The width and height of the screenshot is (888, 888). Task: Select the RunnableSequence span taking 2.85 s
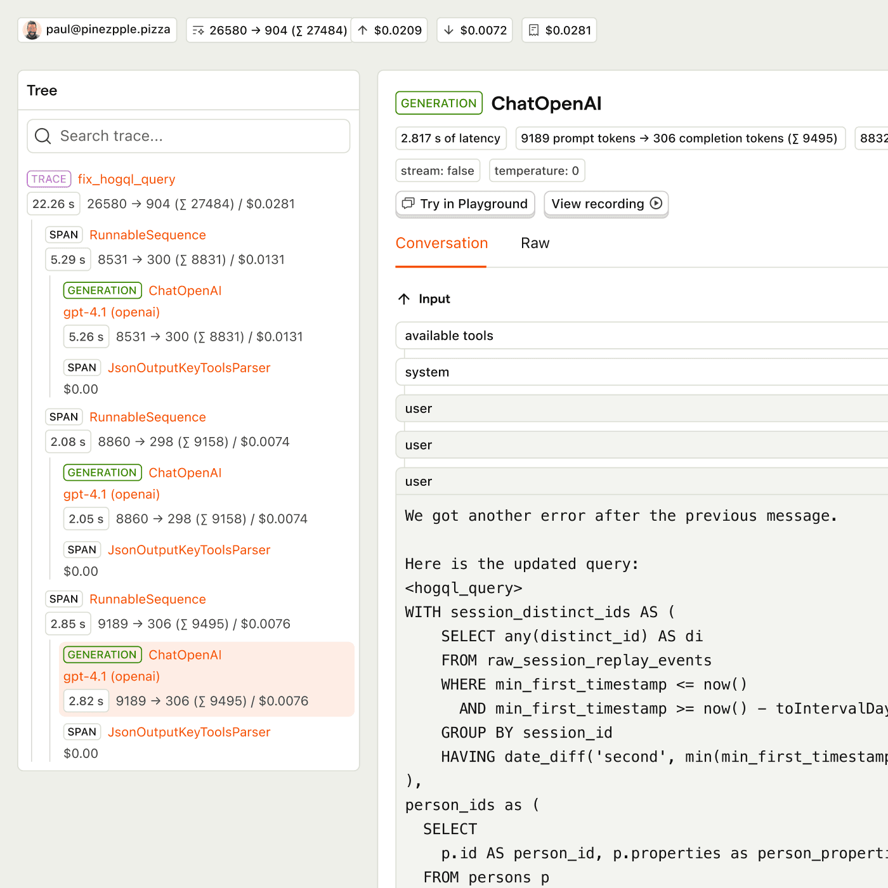(148, 599)
